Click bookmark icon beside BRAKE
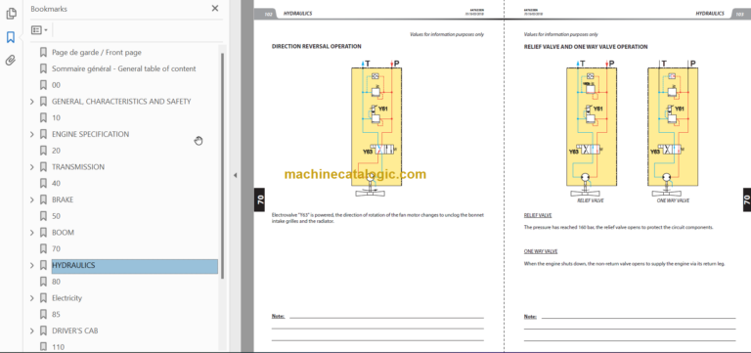This screenshot has height=353, width=751. pos(44,199)
